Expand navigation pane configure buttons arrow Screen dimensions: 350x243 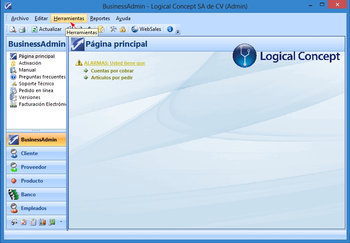tap(61, 222)
